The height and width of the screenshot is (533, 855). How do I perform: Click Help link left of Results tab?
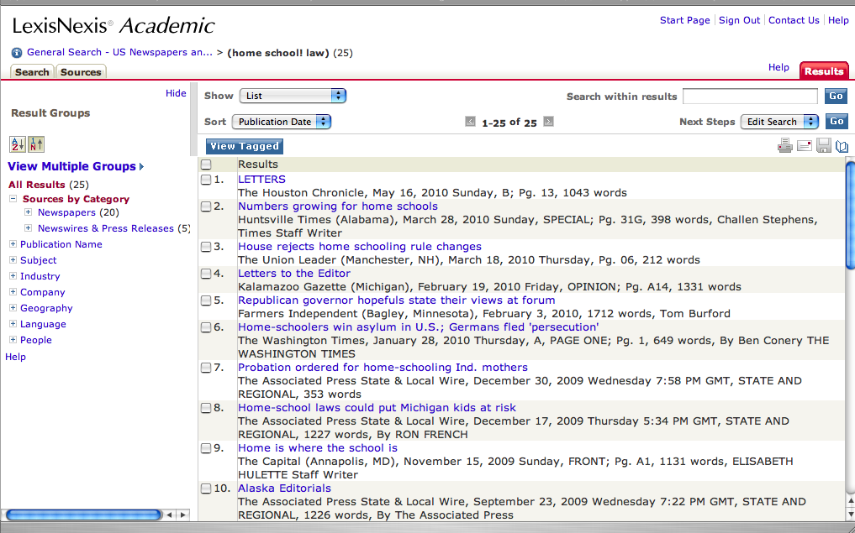click(x=778, y=67)
